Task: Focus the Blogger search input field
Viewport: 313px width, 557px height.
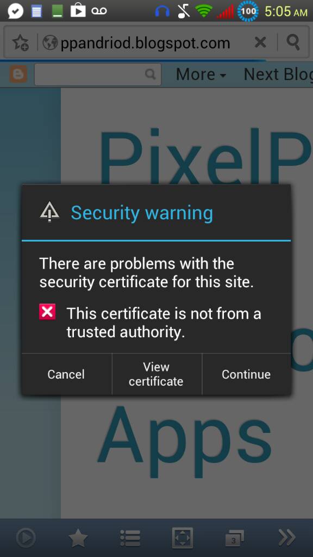Action: click(x=98, y=74)
